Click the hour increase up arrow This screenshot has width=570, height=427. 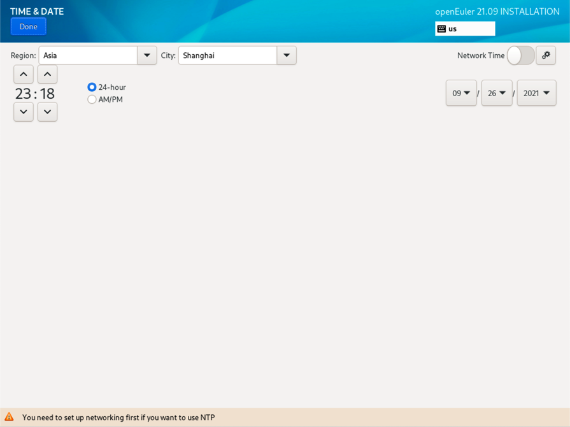24,75
